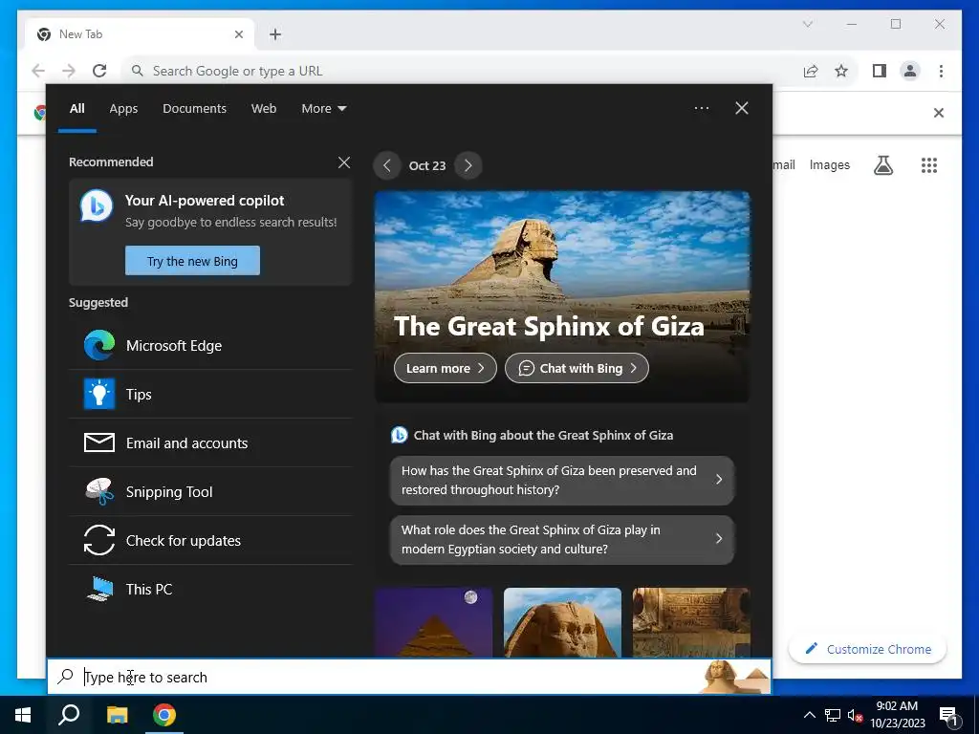Open Google apps grid
The image size is (979, 734).
[929, 165]
